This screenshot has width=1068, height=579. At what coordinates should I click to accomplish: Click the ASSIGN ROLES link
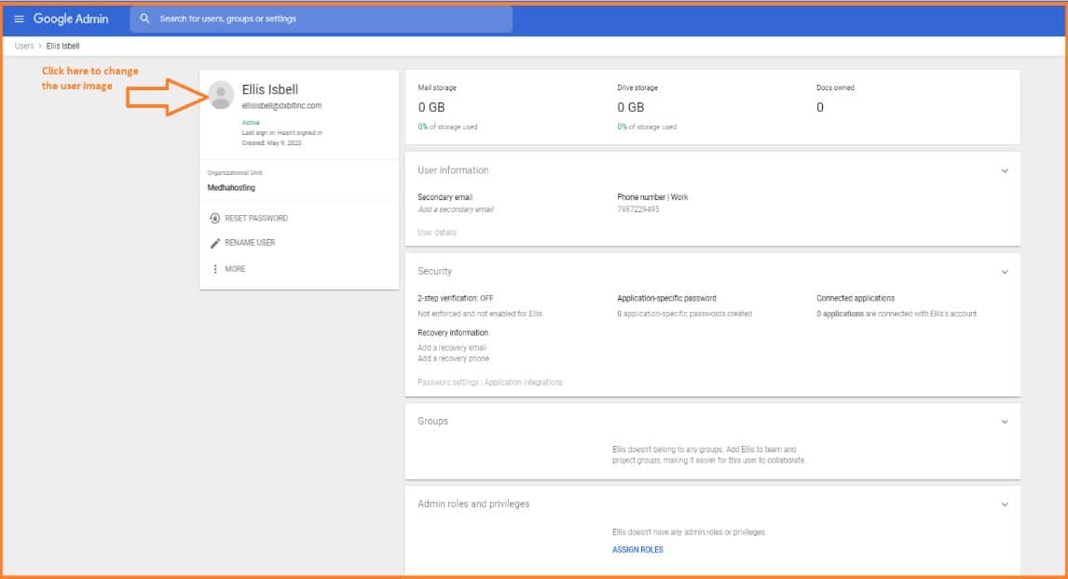[x=637, y=550]
